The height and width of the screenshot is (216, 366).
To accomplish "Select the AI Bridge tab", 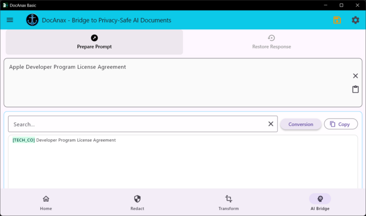I will (320, 202).
